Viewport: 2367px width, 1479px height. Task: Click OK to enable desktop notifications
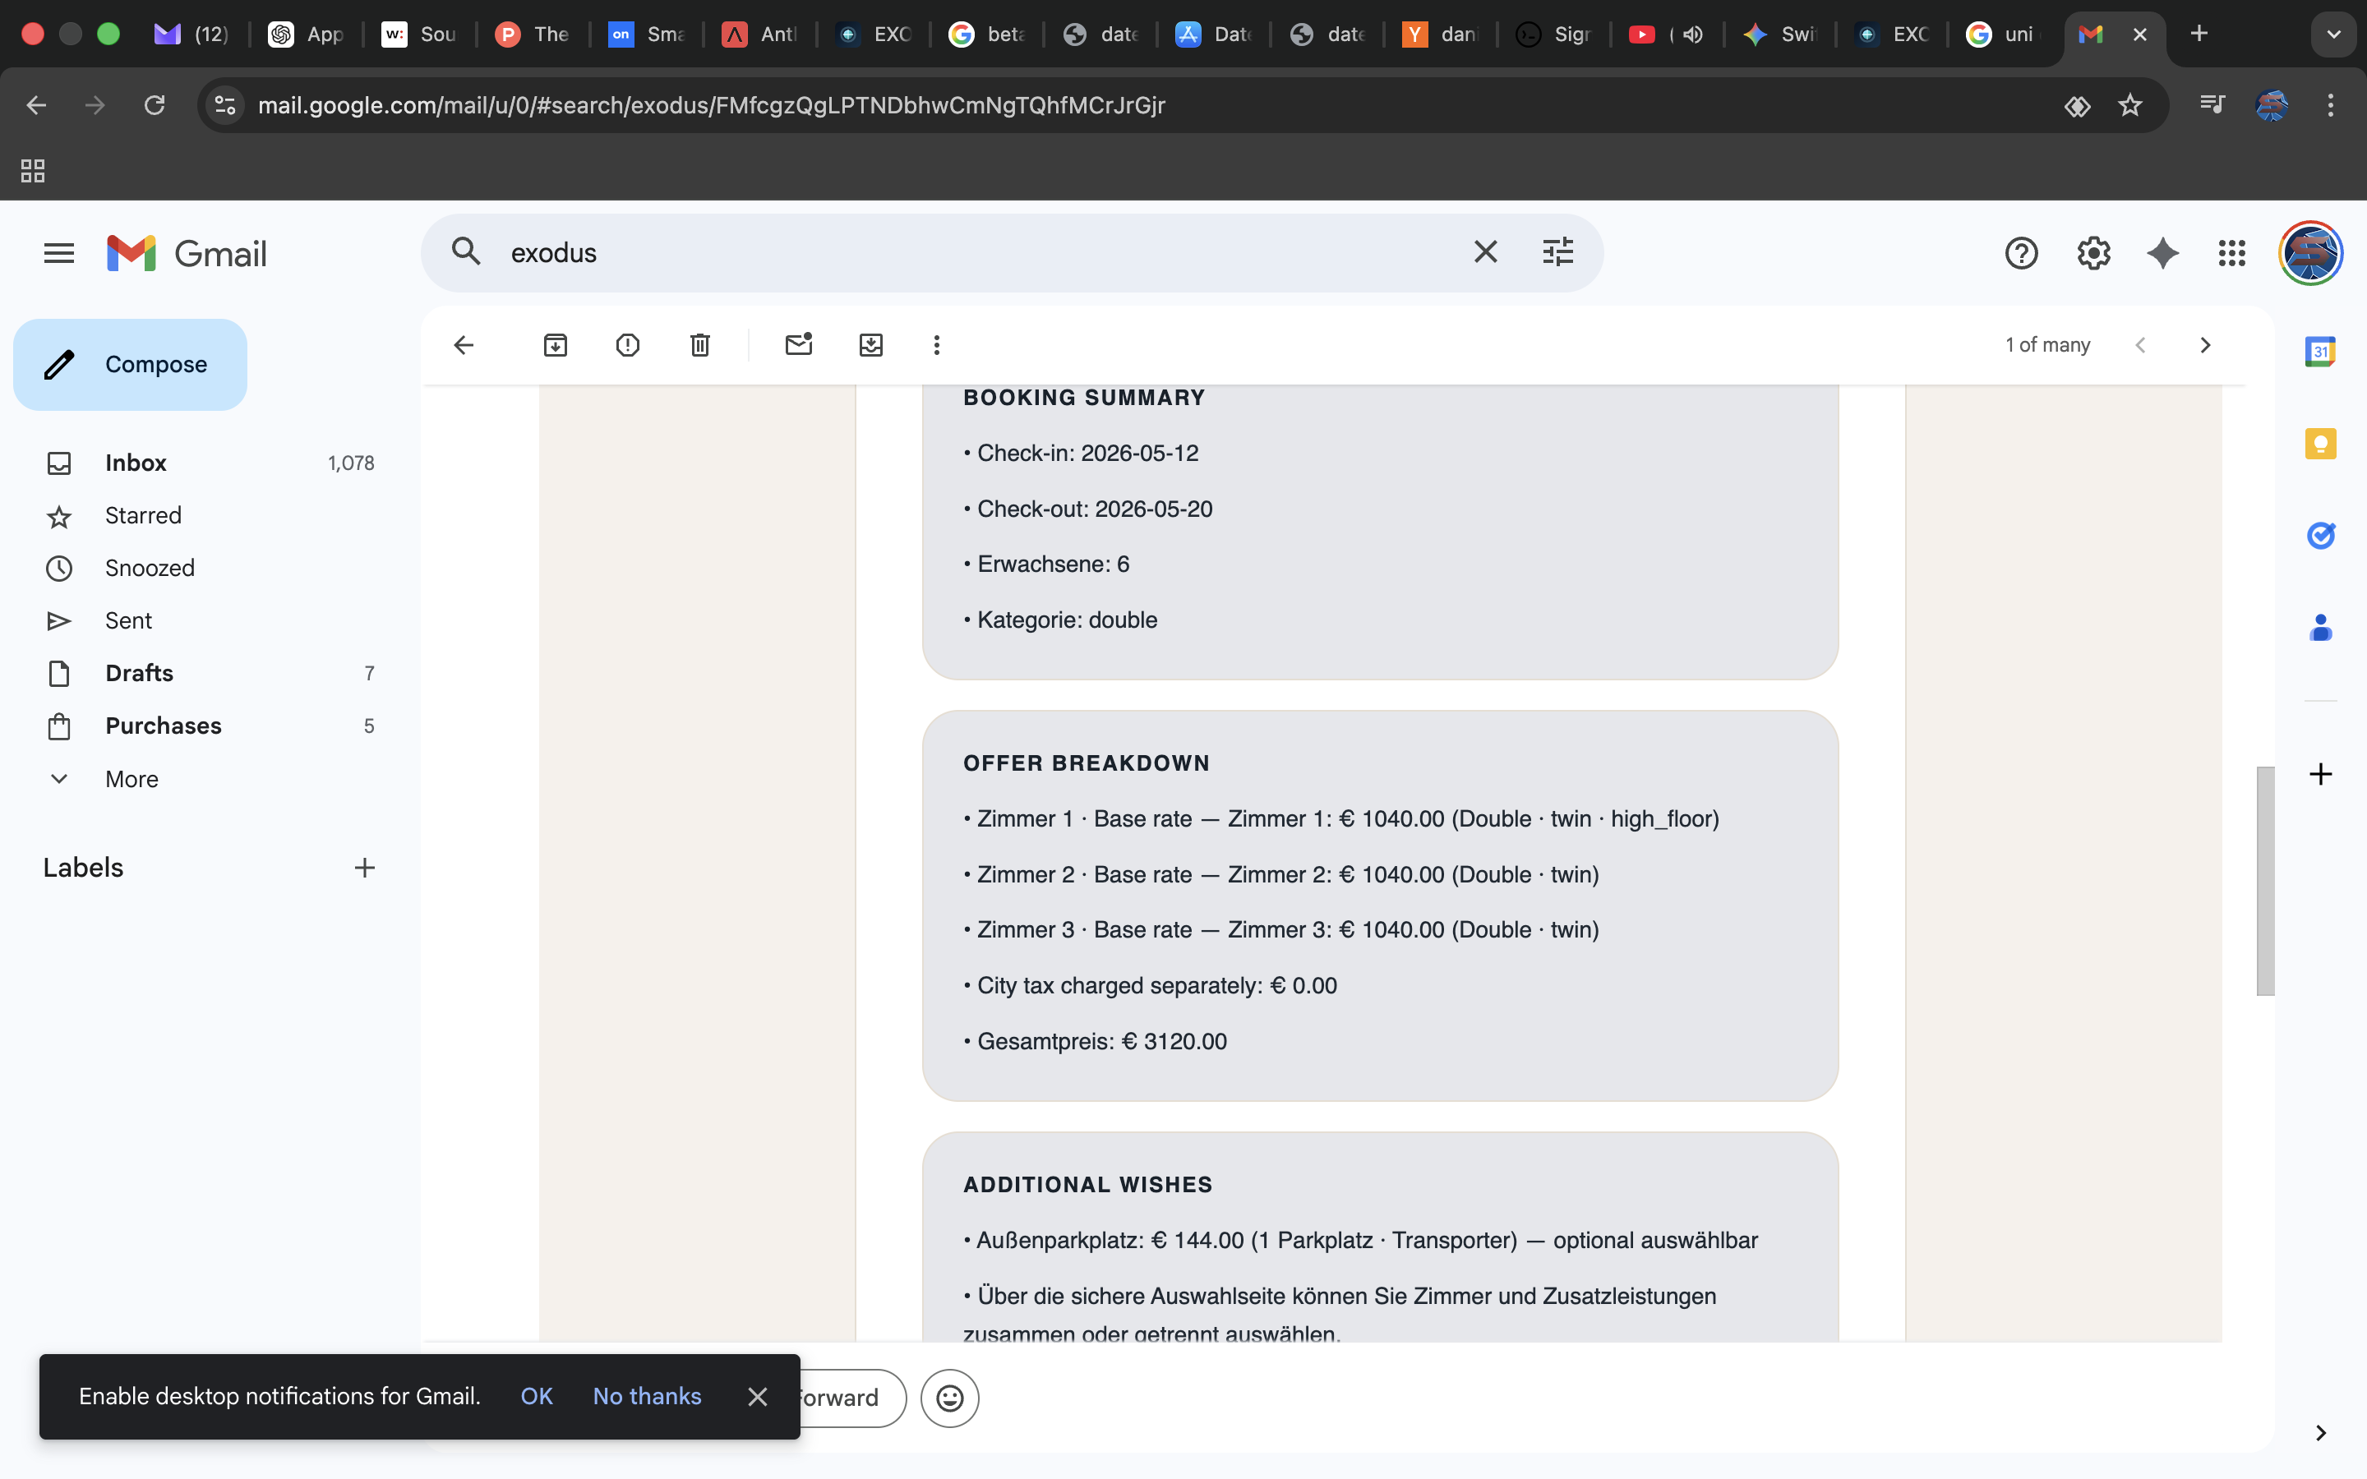(x=536, y=1396)
